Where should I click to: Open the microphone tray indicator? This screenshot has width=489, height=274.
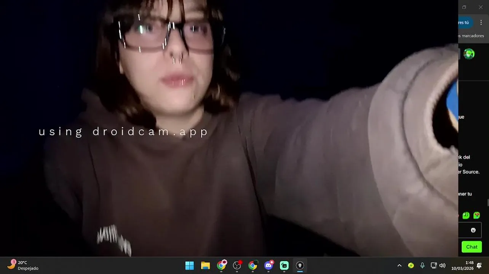pyautogui.click(x=422, y=266)
